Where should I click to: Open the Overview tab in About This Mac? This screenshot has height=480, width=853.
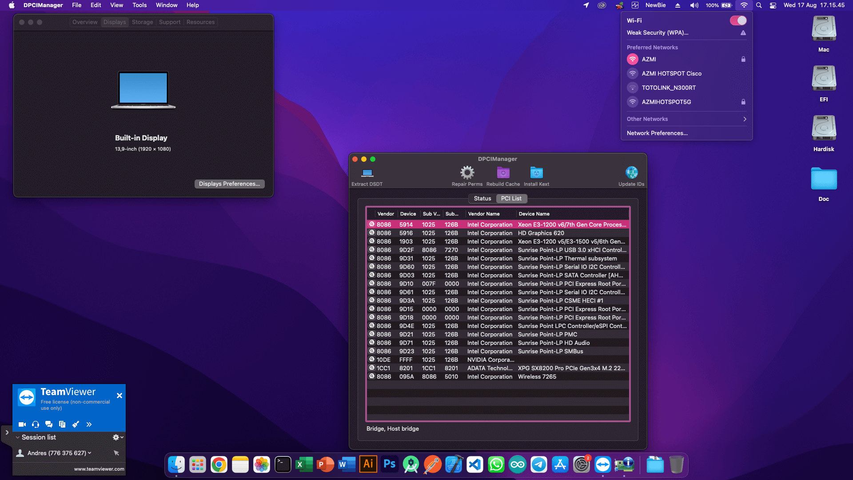pyautogui.click(x=85, y=22)
